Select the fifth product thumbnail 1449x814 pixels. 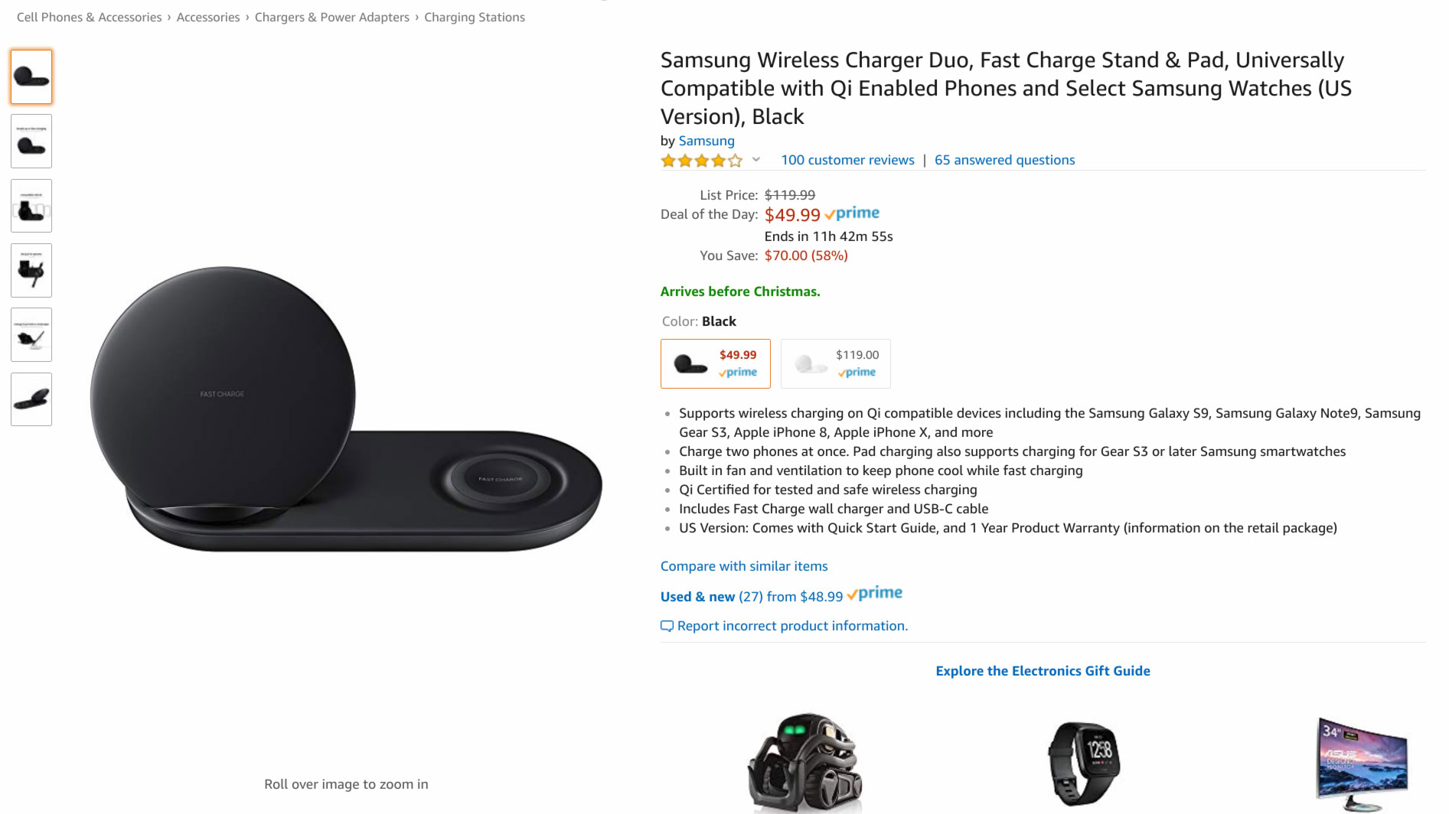(31, 334)
